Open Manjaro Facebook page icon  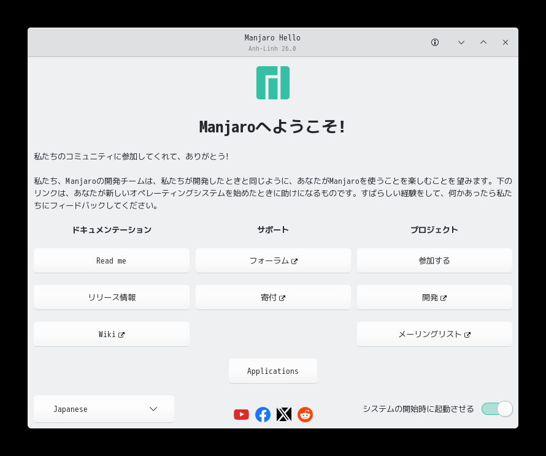click(x=263, y=414)
